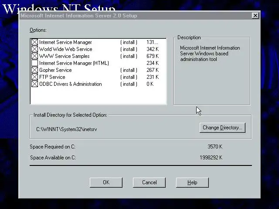
Task: Open the Change Directory dialog
Action: pos(222,128)
